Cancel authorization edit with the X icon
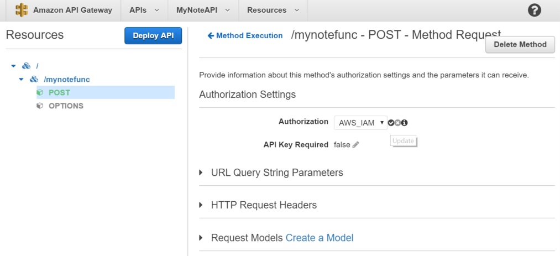 [x=397, y=123]
